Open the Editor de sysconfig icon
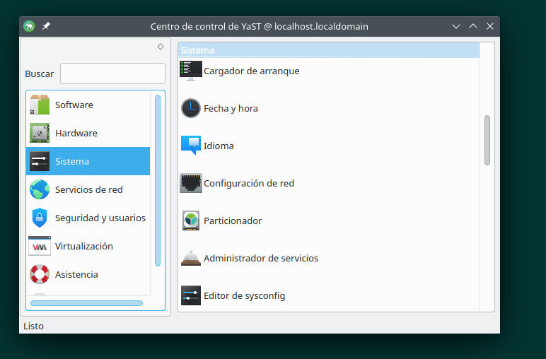 pyautogui.click(x=191, y=295)
